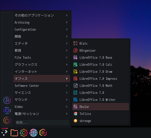
Task: Open the サウンド menu category
Action: (x=42, y=100)
